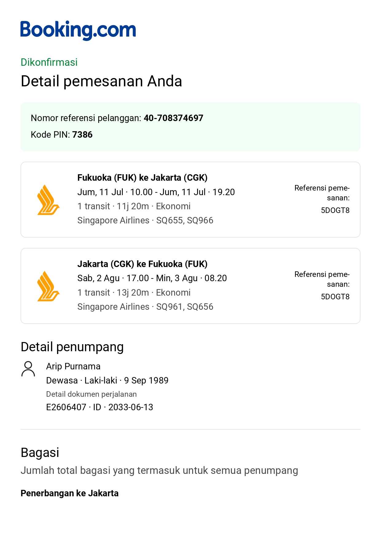Image resolution: width=381 pixels, height=539 pixels.
Task: Click booking reference 5DOGT8 on outbound flight
Action: 335,210
